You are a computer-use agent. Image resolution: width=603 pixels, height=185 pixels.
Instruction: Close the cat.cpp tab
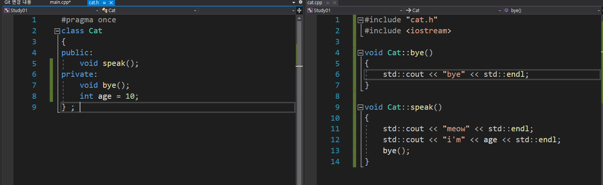(335, 3)
